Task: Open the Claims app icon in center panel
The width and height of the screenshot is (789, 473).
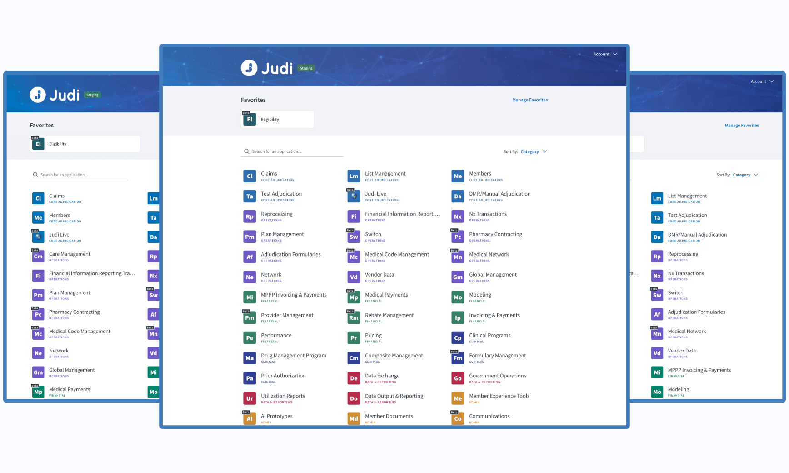Action: tap(250, 176)
